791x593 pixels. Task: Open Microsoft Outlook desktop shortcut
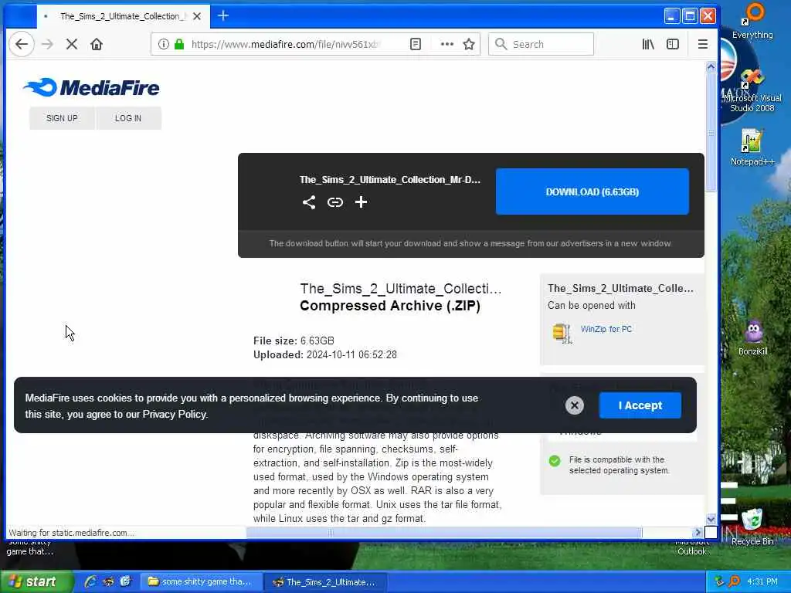point(692,547)
